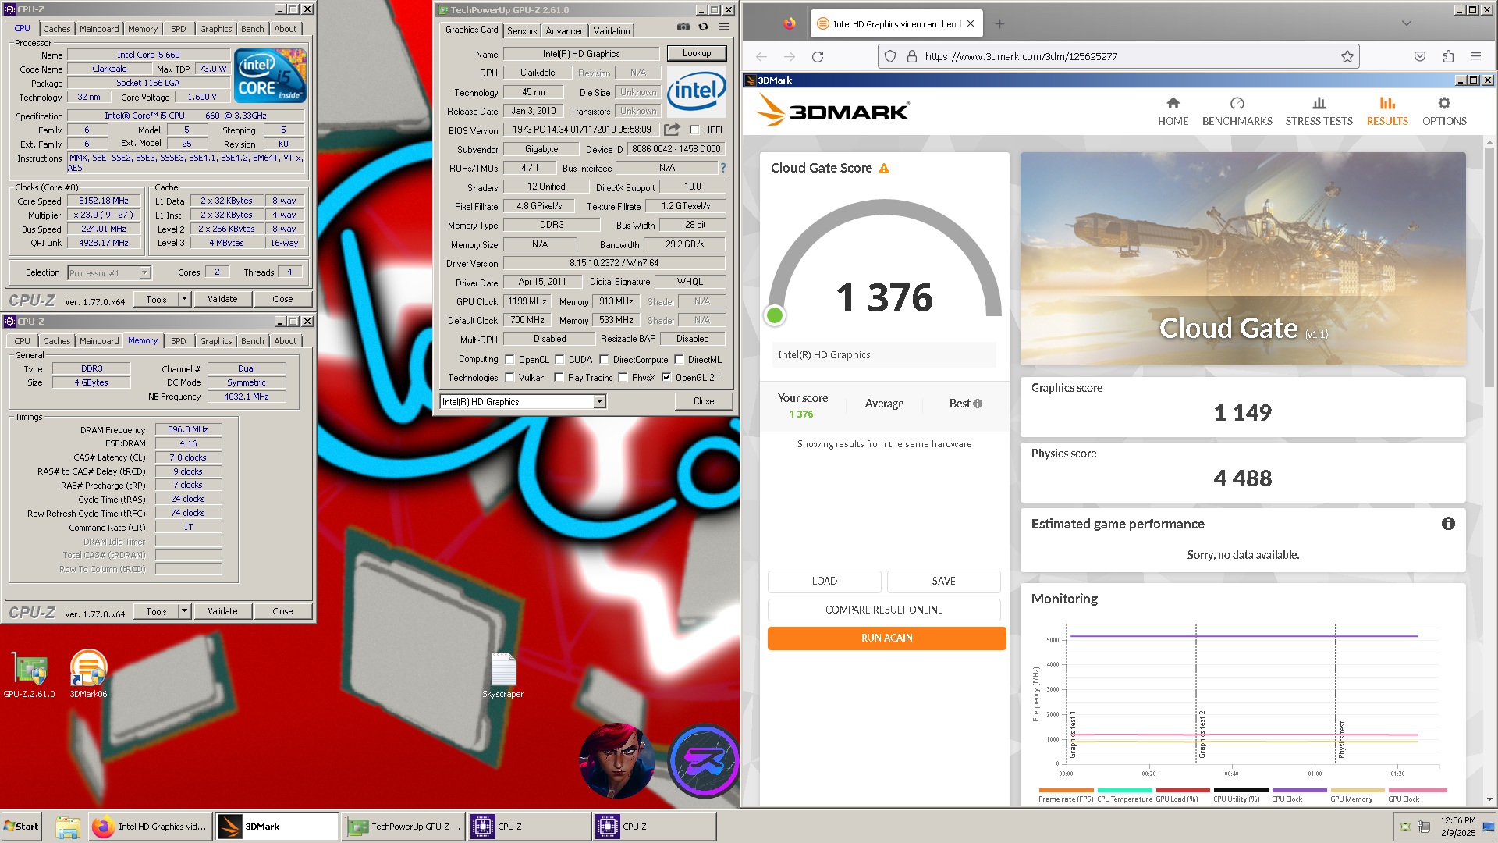Click the Windows Explorer taskbar icon
This screenshot has width=1498, height=843.
coord(68,827)
